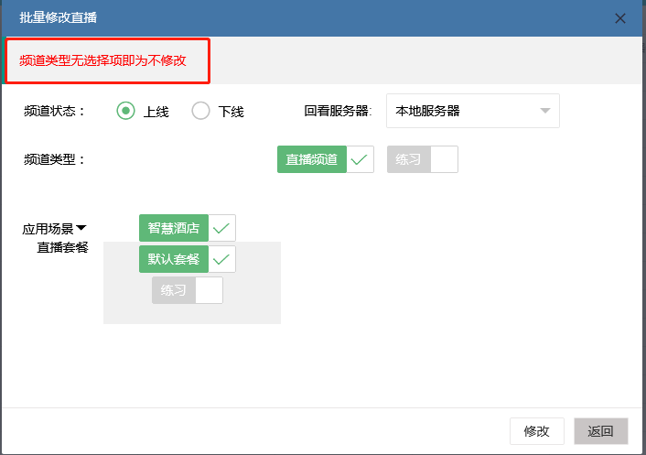Select the 下线 radio button
The image size is (646, 455).
point(201,111)
